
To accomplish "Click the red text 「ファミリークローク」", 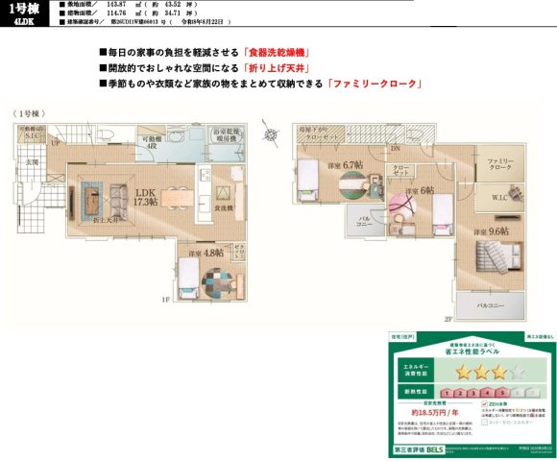I will point(375,84).
